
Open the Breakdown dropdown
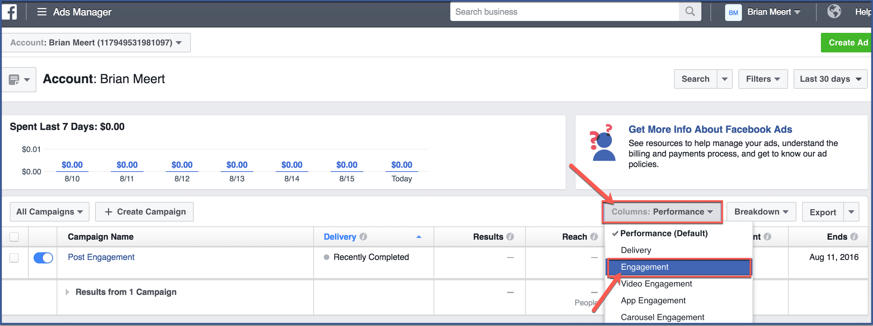tap(761, 212)
